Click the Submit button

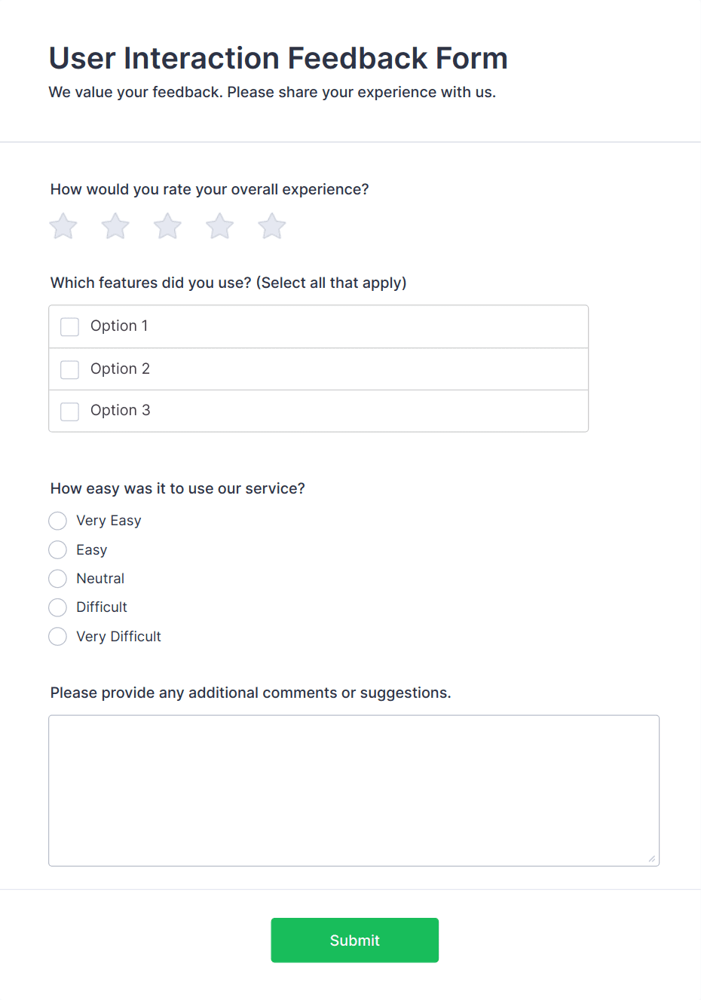coord(354,940)
